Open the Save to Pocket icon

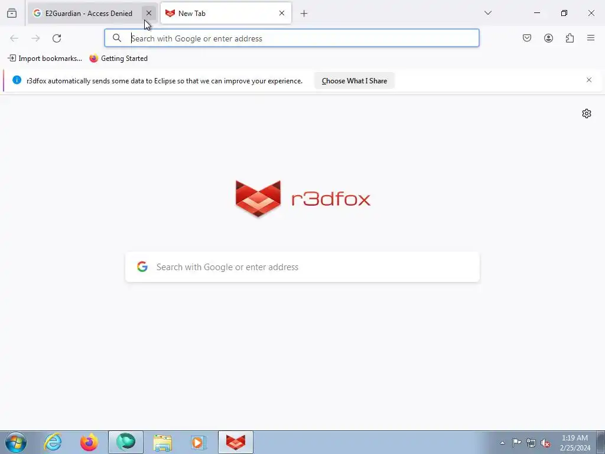pos(527,38)
